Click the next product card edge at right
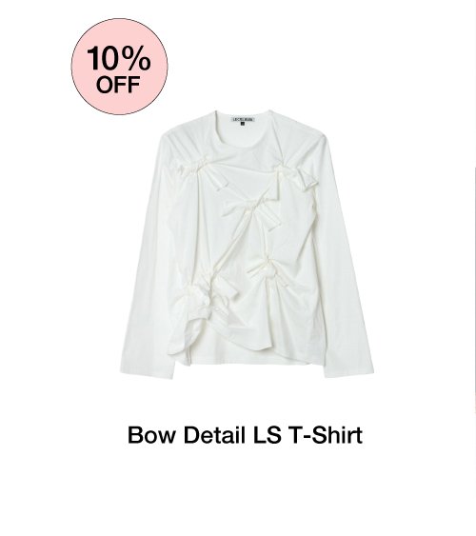 [x=474, y=290]
